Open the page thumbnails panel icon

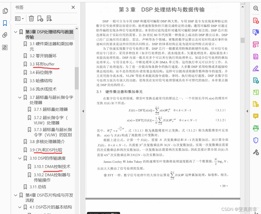pyautogui.click(x=5, y=11)
